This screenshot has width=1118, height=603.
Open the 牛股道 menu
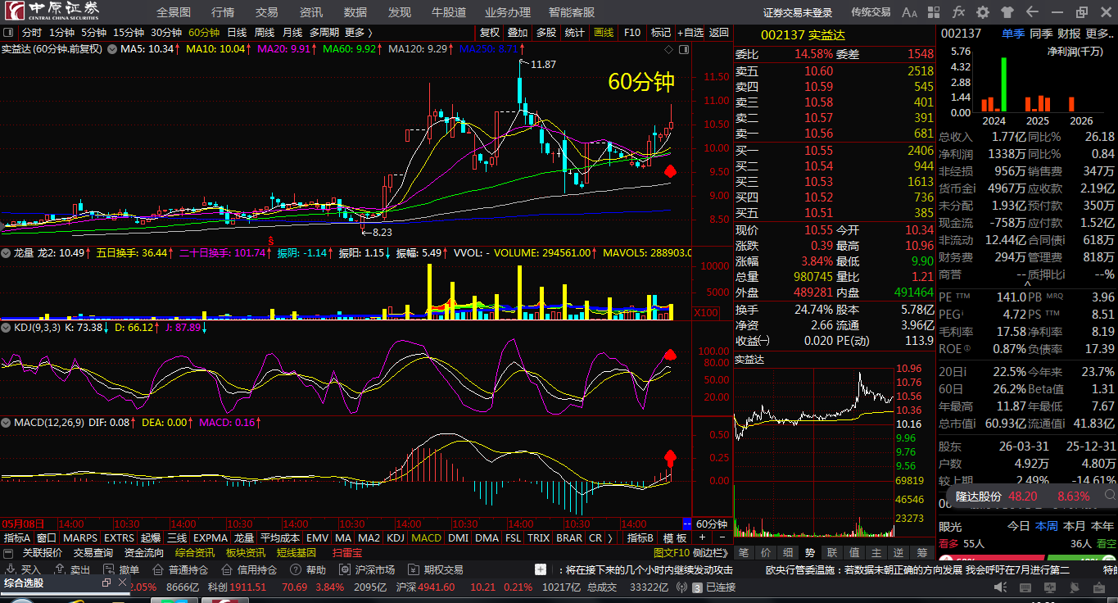click(x=449, y=12)
